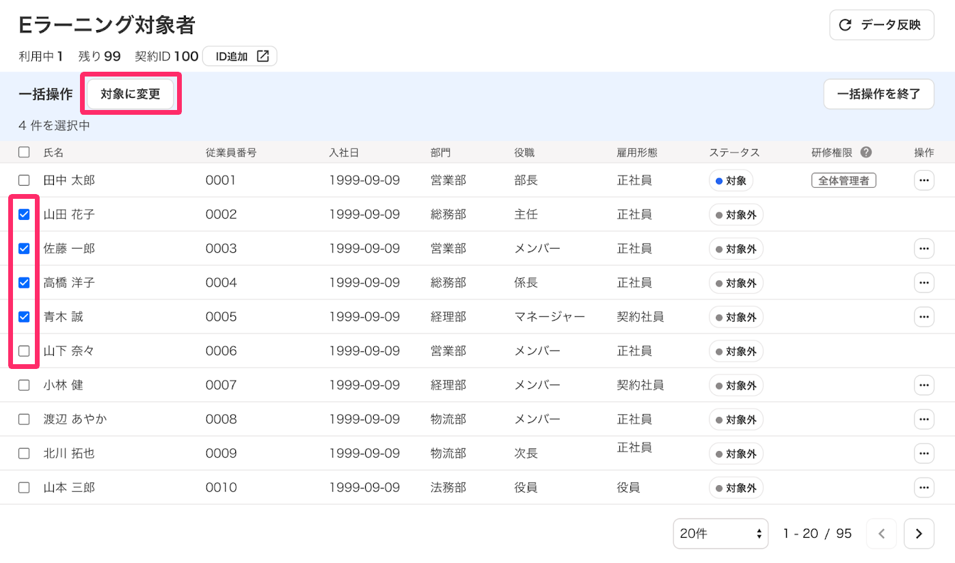Uncheck the box for 高橋 洋子
This screenshot has height=563, width=955.
click(x=24, y=283)
